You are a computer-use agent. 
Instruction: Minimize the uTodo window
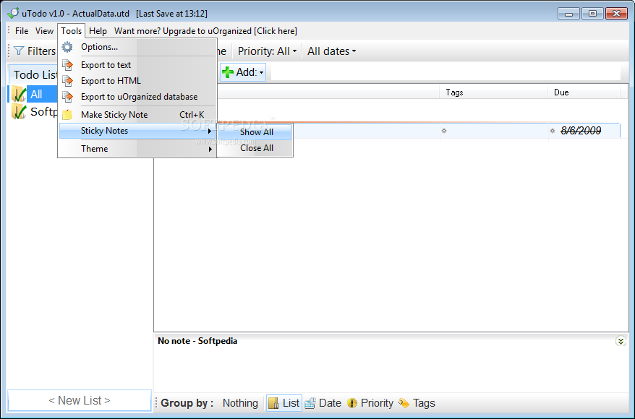click(x=568, y=13)
